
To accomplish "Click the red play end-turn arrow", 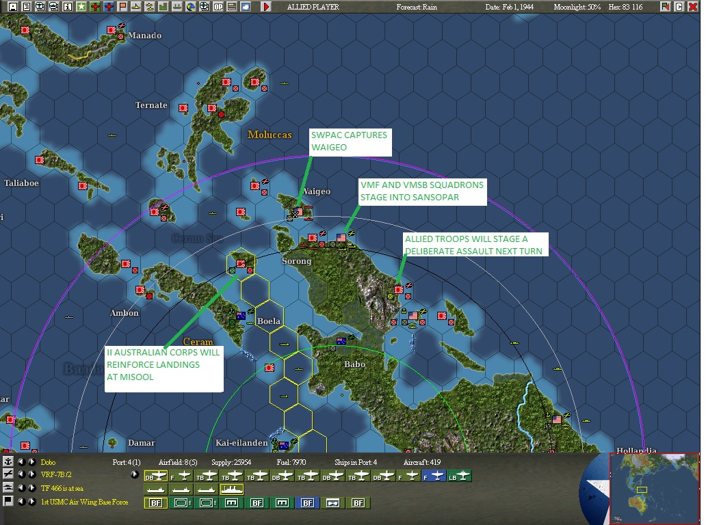I will [x=266, y=7].
